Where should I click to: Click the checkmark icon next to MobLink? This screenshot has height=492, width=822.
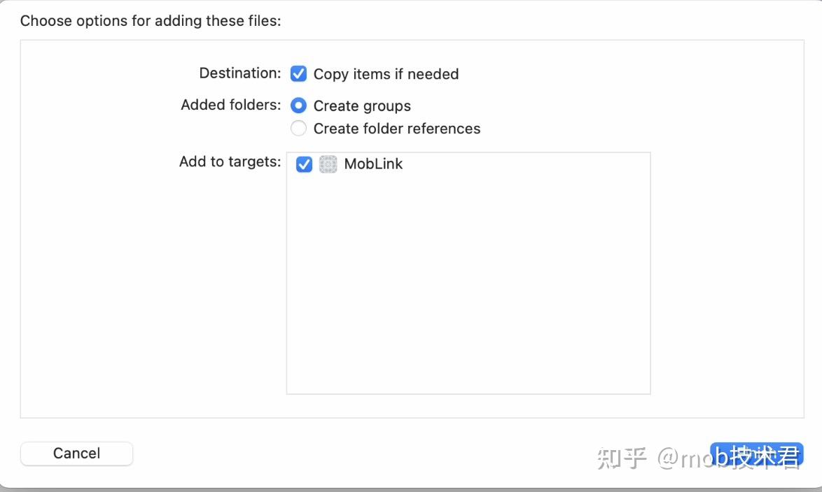point(304,164)
